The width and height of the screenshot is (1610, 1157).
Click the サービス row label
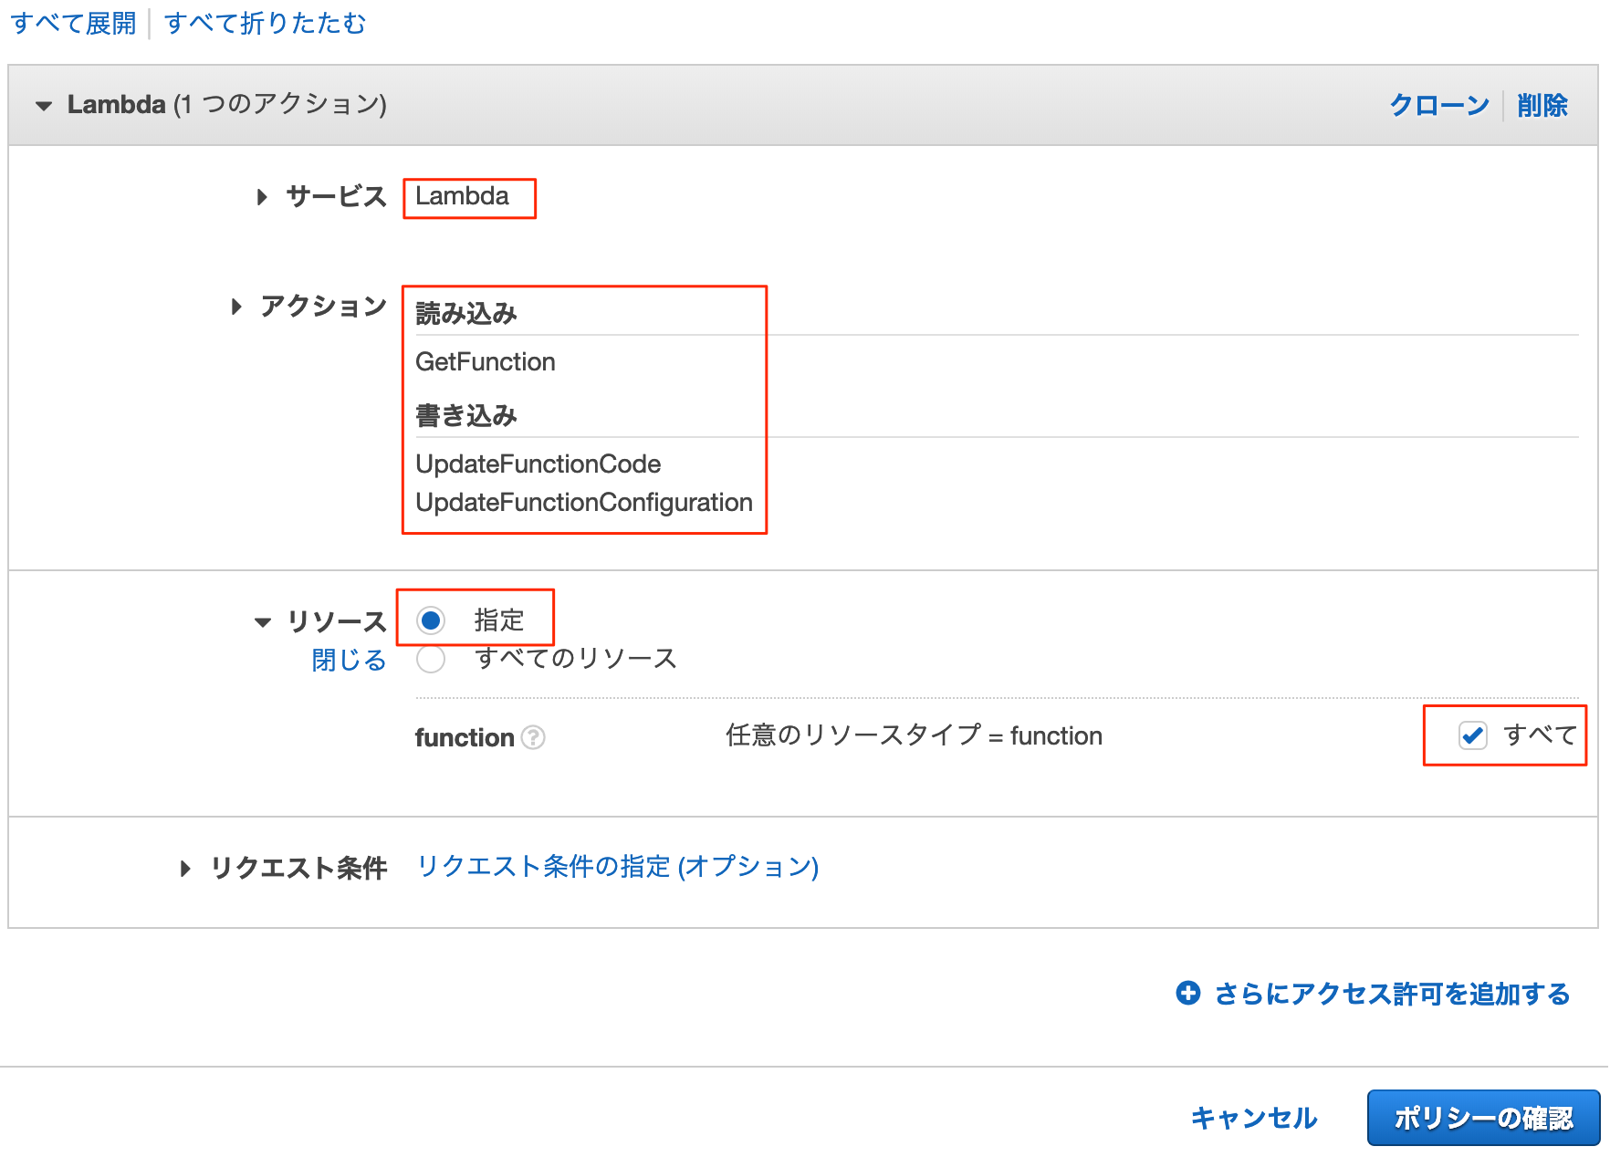(337, 196)
